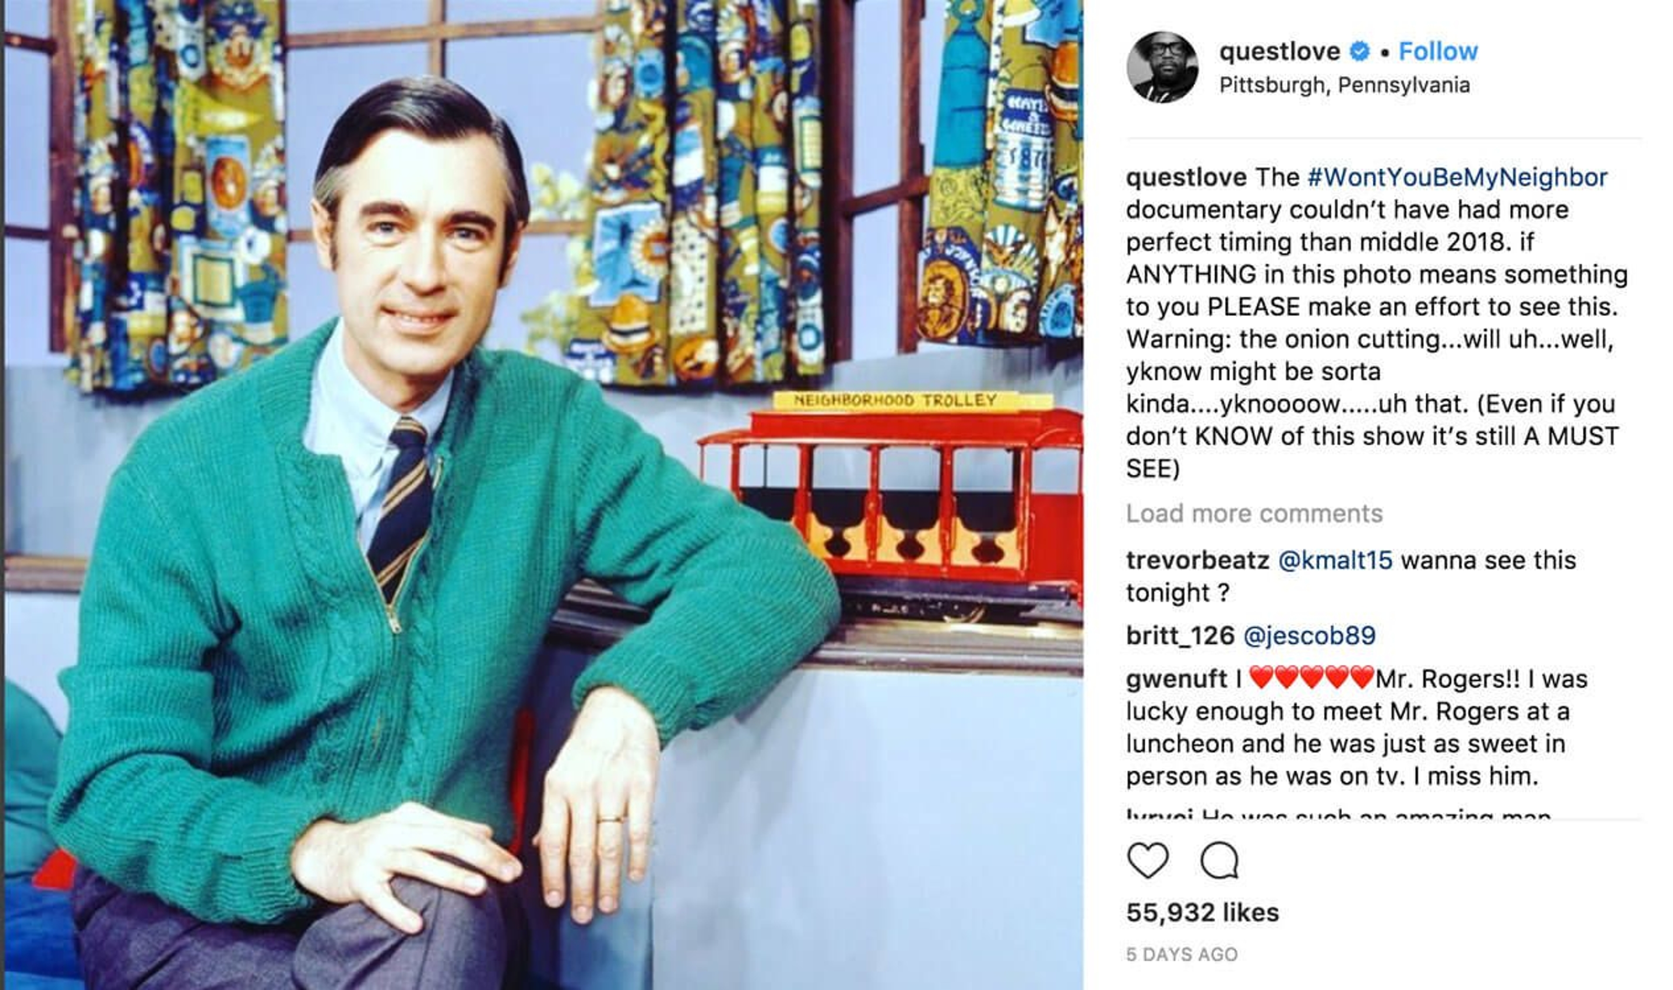Open the Pittsburgh, Pennsylvania location link
Screen dimensions: 1673x990
click(x=1344, y=85)
